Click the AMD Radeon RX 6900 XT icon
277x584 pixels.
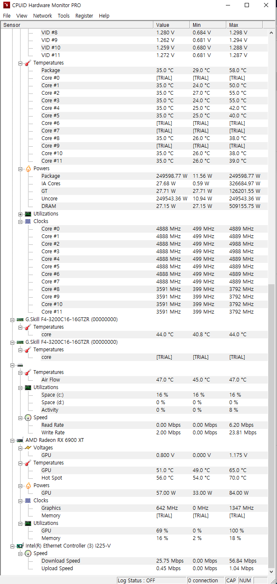[20, 440]
